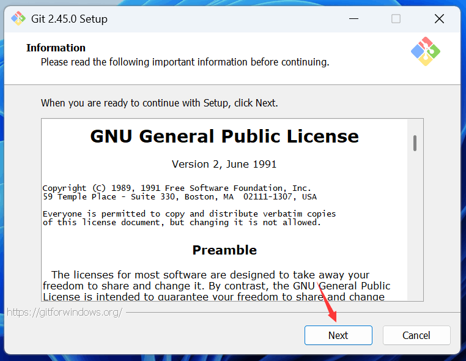Screen dimensions: 466x361
Task: Click the 'When you are ready to continue' text
Action: [x=159, y=103]
